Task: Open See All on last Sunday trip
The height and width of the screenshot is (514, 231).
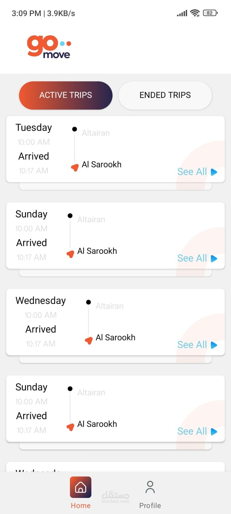Action: pyautogui.click(x=192, y=431)
